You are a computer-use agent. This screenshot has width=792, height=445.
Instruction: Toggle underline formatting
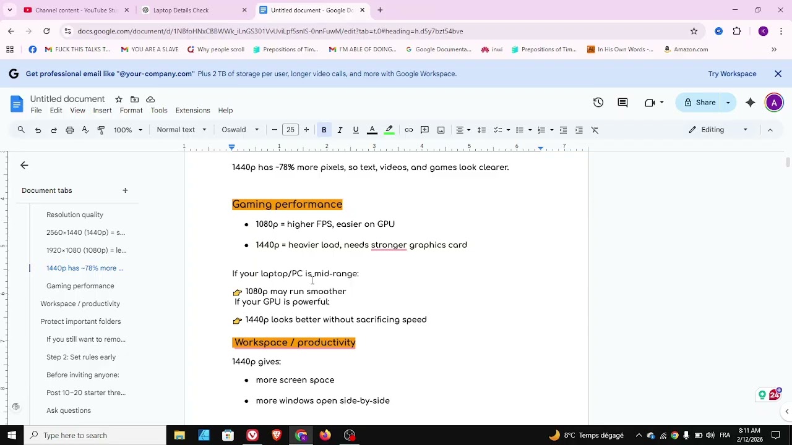[x=356, y=130]
